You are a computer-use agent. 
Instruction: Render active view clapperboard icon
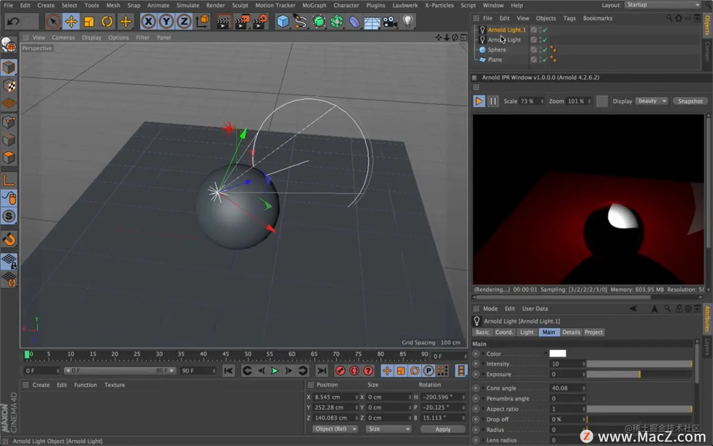point(223,21)
